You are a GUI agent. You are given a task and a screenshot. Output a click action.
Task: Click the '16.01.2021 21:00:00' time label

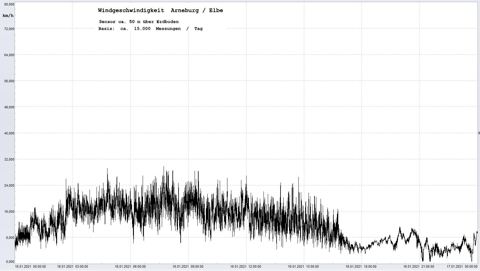pyautogui.click(x=419, y=267)
